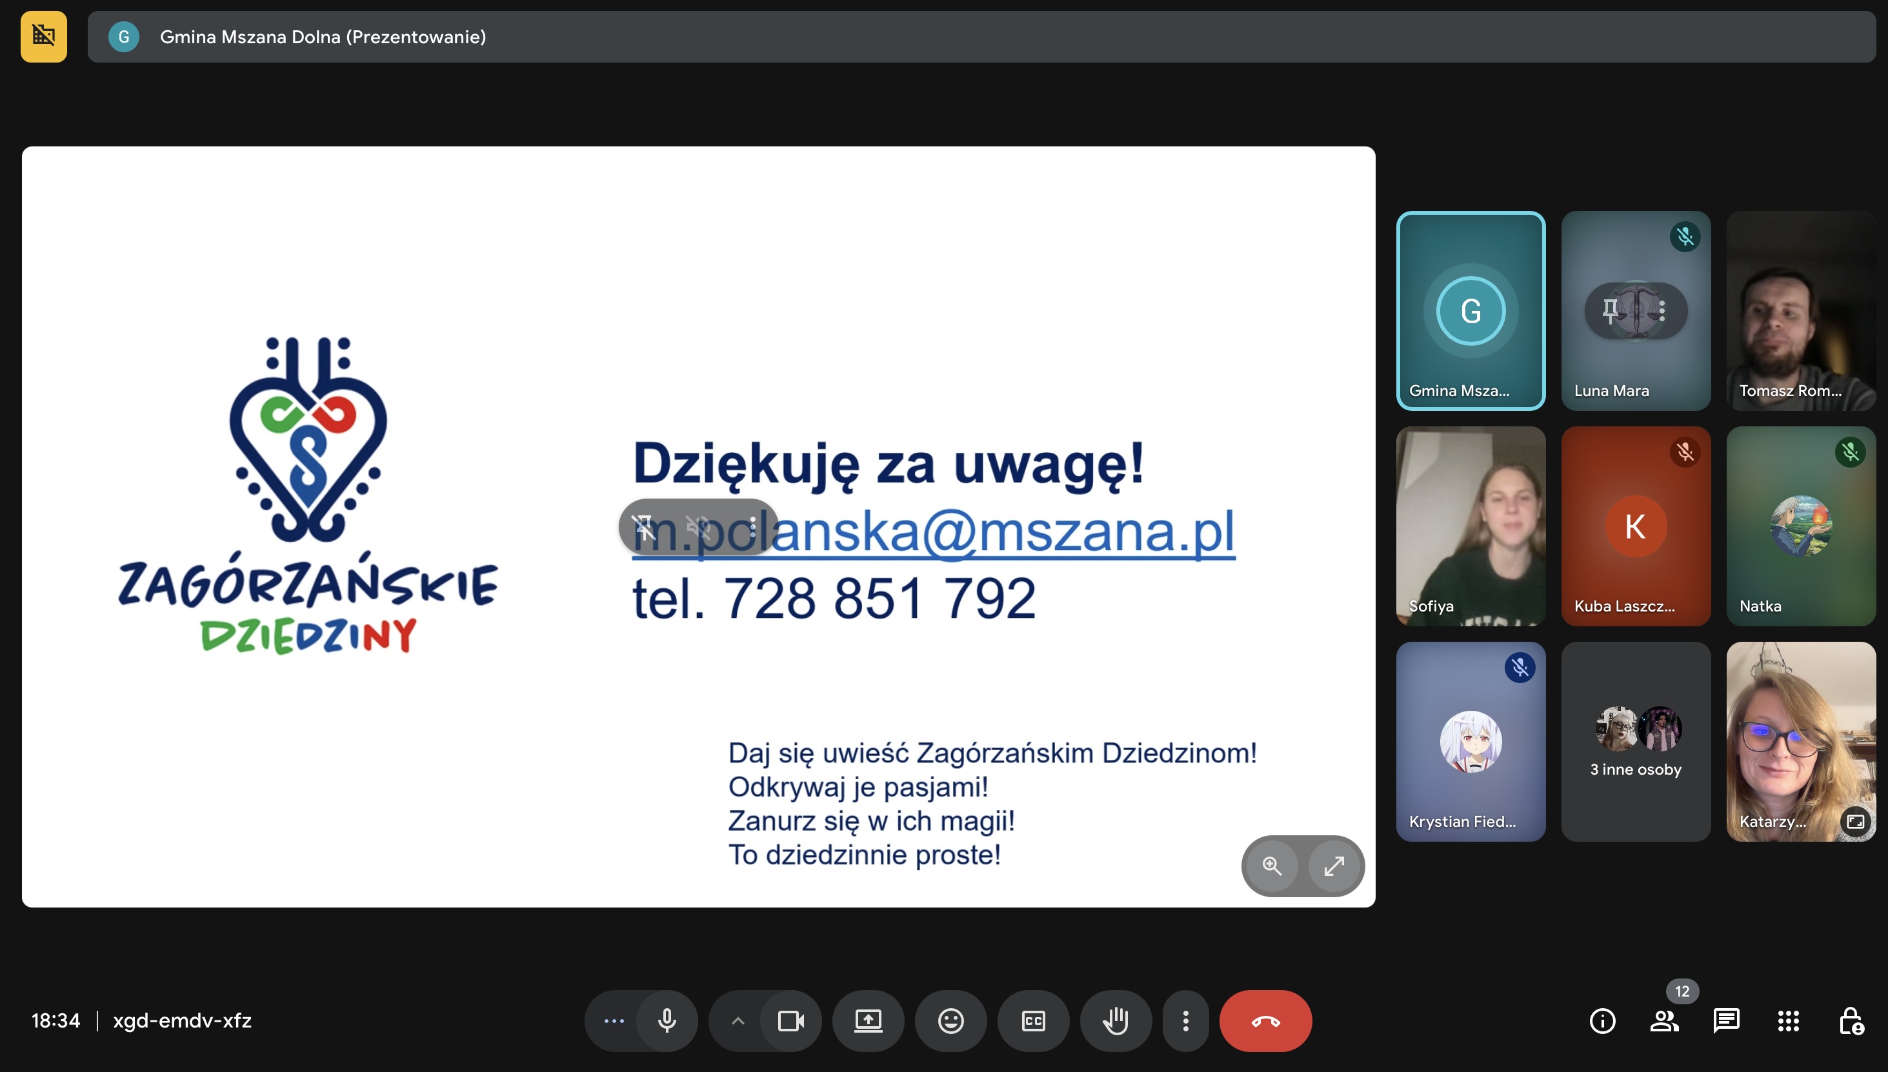The height and width of the screenshot is (1072, 1888).
Task: Open the horizontal dots menu beside microphone
Action: coord(614,1020)
